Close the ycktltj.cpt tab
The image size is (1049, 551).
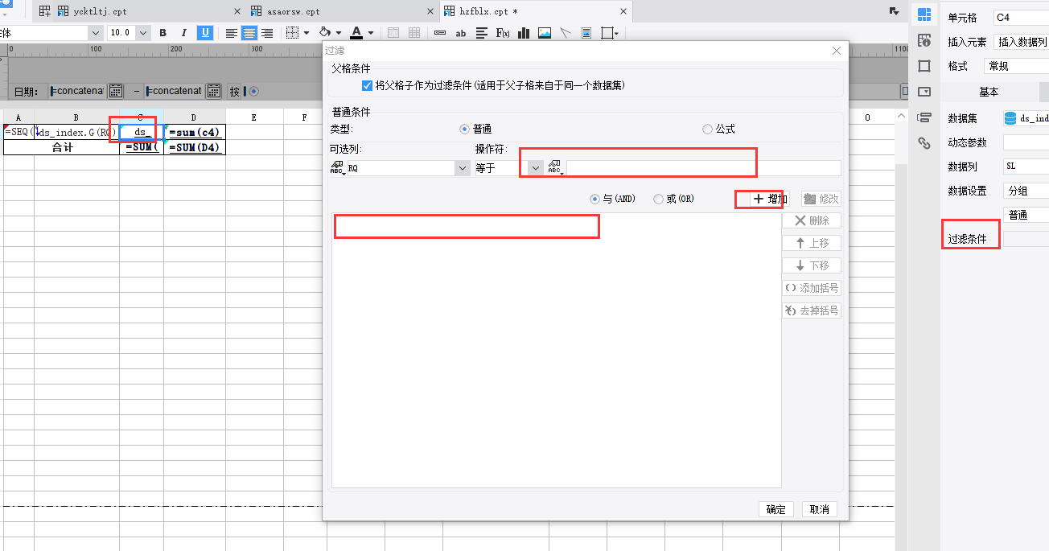pyautogui.click(x=237, y=11)
